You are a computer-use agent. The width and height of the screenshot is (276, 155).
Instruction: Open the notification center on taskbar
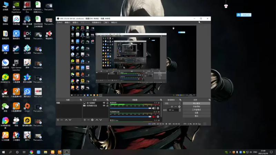tap(272, 152)
